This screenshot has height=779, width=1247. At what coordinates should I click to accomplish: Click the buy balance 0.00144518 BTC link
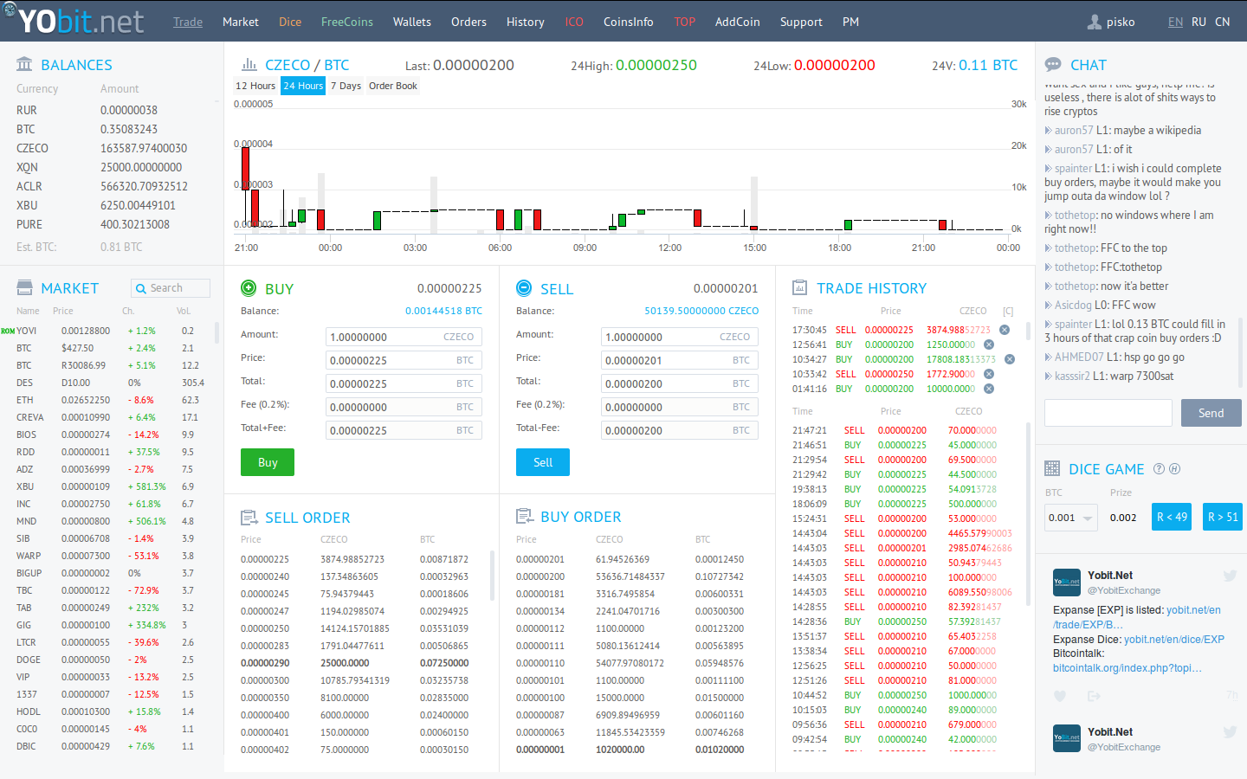tap(444, 311)
